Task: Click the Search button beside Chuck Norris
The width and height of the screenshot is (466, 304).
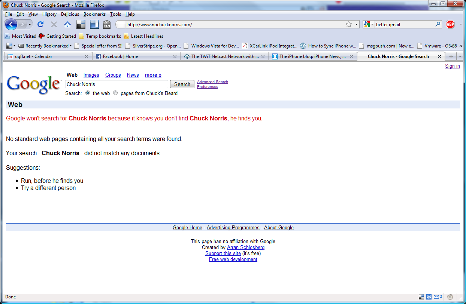Action: click(x=182, y=84)
